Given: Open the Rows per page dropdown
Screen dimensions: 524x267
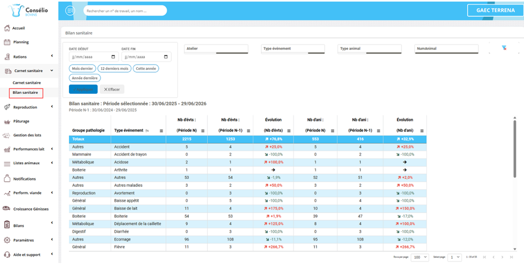Looking at the screenshot, I should [x=420, y=257].
